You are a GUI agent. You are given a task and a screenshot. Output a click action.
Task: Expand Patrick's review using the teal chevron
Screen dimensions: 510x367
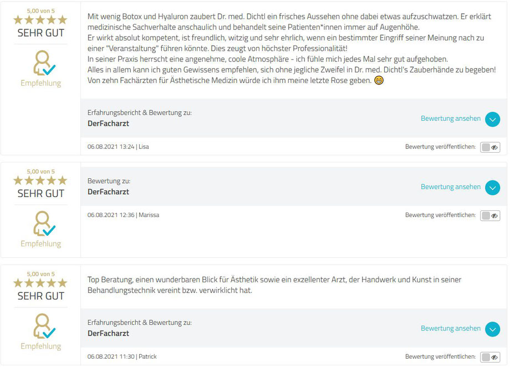492,329
